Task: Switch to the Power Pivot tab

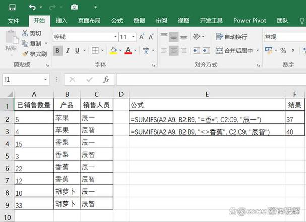Action: [250, 21]
